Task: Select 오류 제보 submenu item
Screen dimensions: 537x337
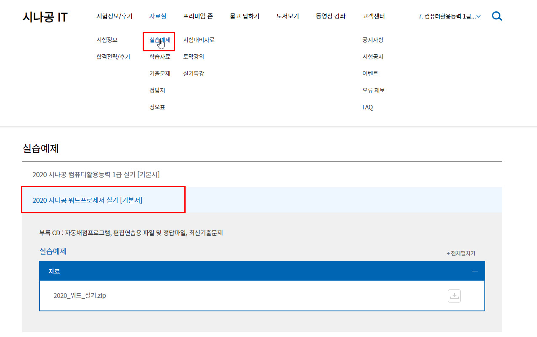Action: (x=374, y=90)
